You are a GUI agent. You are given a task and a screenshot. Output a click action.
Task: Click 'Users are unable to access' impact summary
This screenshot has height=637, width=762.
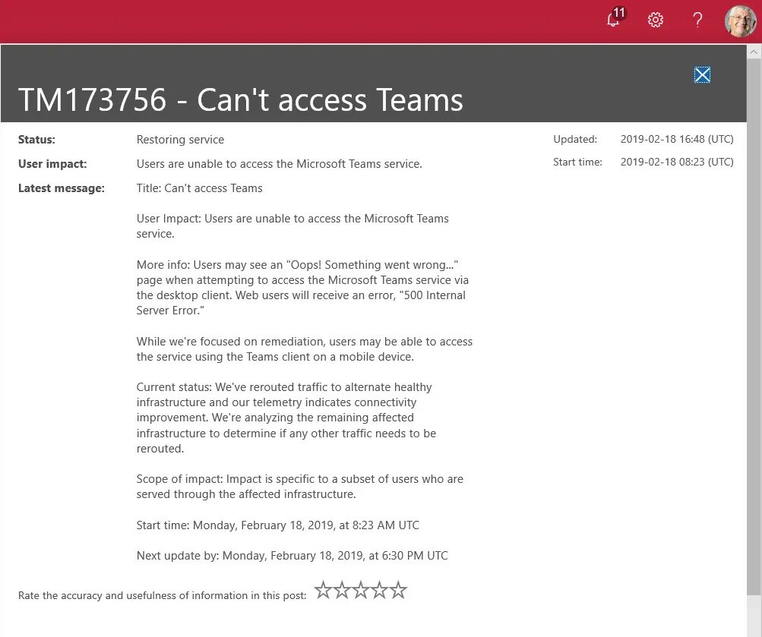point(280,164)
